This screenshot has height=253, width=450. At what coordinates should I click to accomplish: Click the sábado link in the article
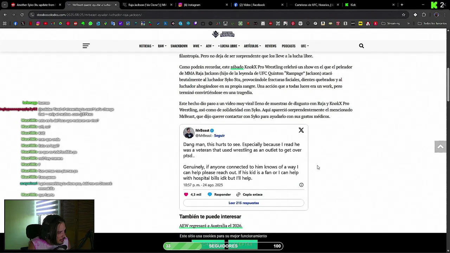click(237, 67)
